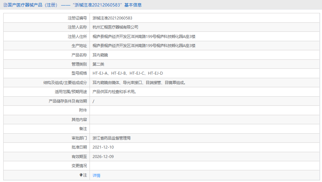Click the 注册人住所 address value
322x182 pixels.
(x=144, y=37)
